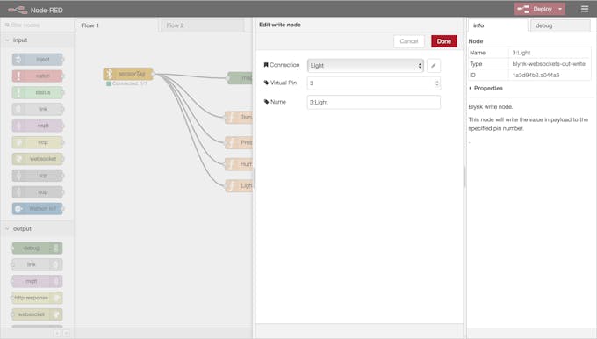The width and height of the screenshot is (597, 339).
Task: Click the node ID 1a3d94b2.a044a3
Action: (x=536, y=75)
